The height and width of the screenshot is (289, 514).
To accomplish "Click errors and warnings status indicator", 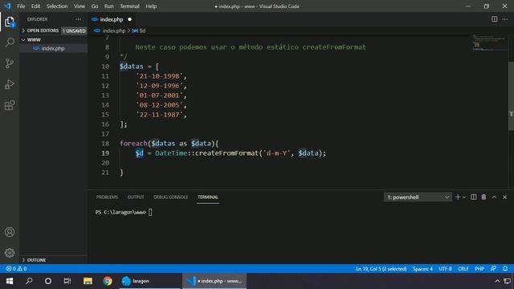I will [16, 269].
